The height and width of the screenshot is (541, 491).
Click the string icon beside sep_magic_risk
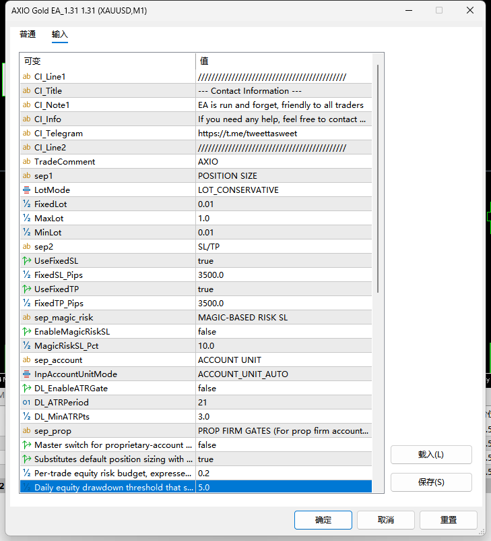(26, 317)
